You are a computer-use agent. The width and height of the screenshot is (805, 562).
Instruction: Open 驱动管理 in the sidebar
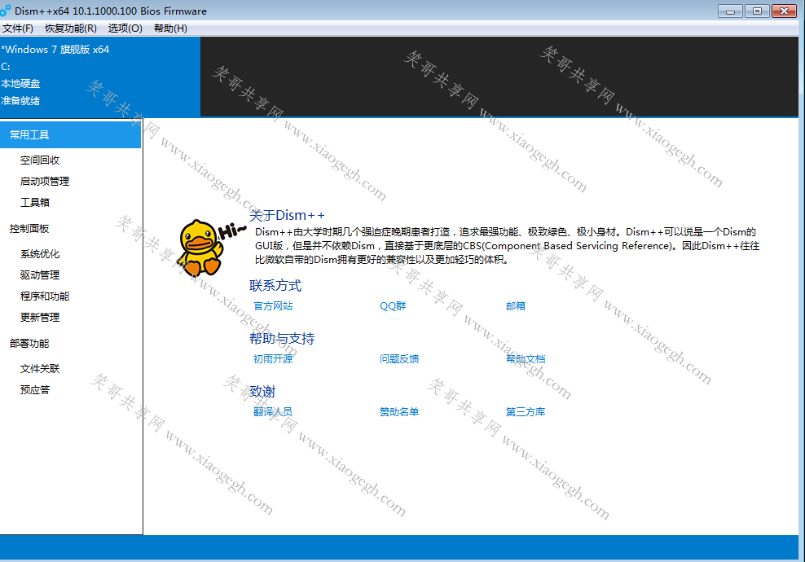40,274
